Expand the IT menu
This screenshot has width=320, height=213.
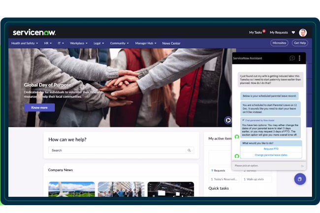(61, 43)
